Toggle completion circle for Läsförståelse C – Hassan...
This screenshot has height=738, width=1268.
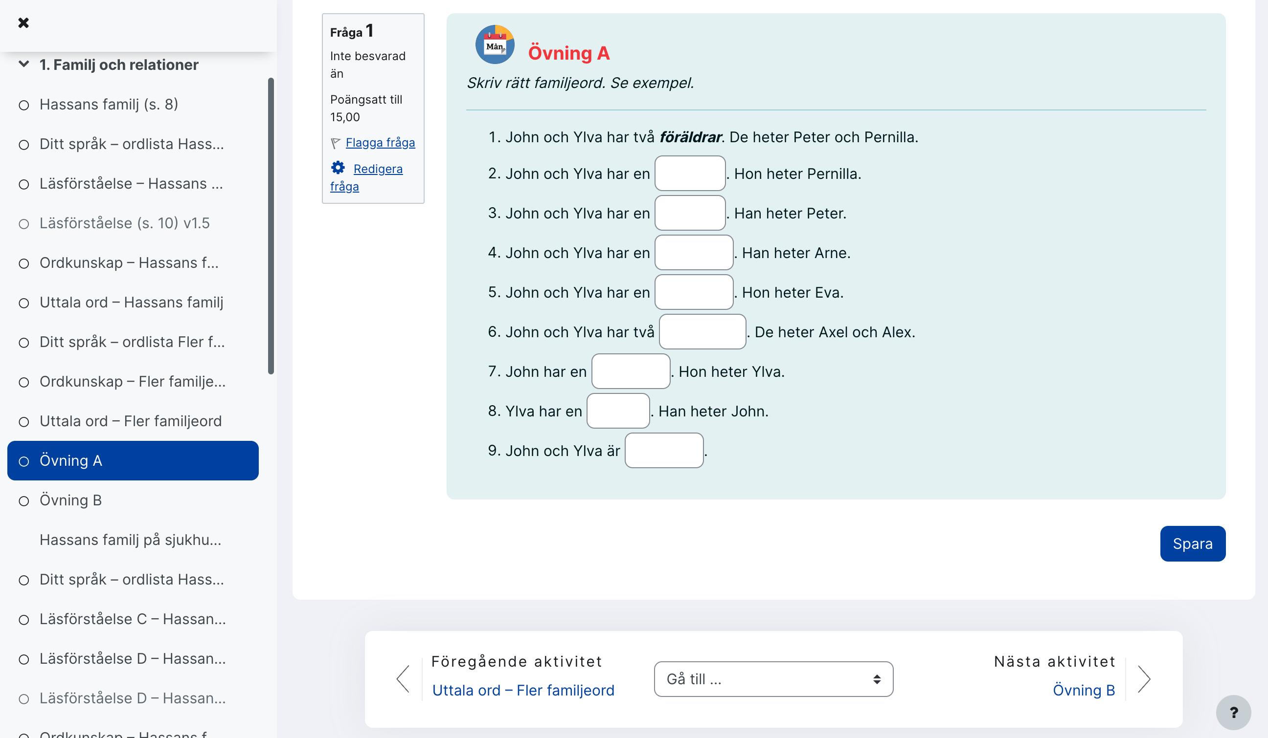point(23,620)
